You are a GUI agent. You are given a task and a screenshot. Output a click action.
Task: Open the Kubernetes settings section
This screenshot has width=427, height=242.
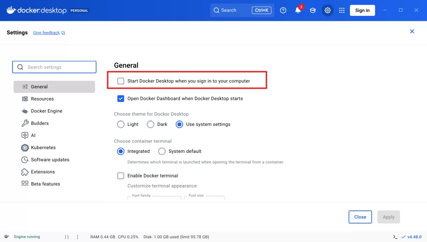click(x=43, y=147)
